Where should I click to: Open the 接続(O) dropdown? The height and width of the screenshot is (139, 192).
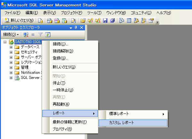[11, 35]
